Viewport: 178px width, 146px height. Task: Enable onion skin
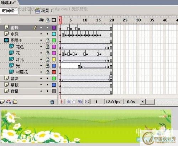point(68,102)
